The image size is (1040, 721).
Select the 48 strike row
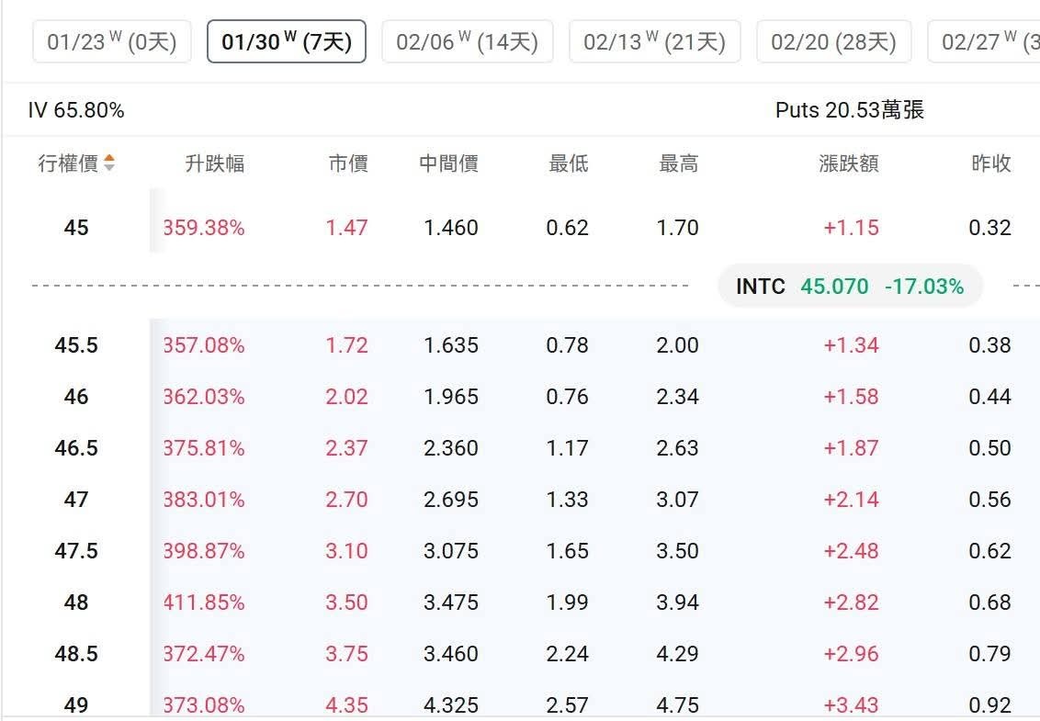click(520, 602)
